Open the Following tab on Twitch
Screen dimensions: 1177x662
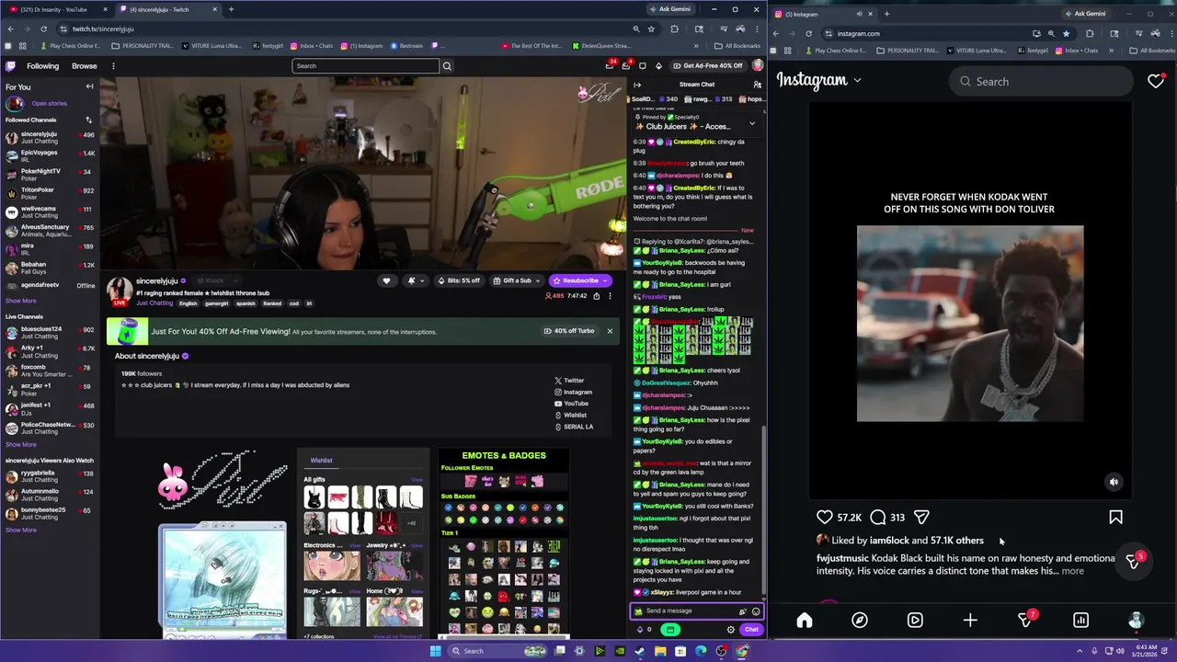click(42, 66)
